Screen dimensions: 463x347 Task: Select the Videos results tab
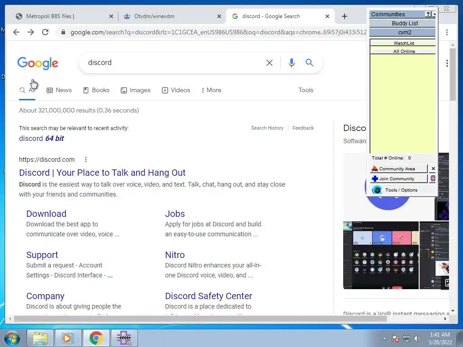click(176, 90)
